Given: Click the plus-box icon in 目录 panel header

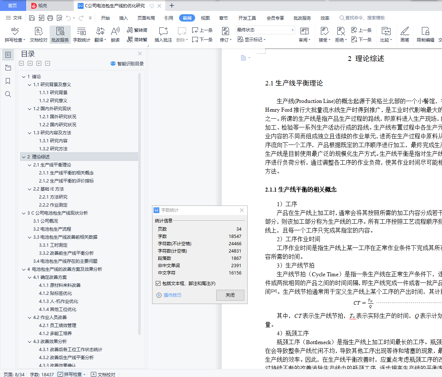Looking at the screenshot, I should pyautogui.click(x=39, y=64).
